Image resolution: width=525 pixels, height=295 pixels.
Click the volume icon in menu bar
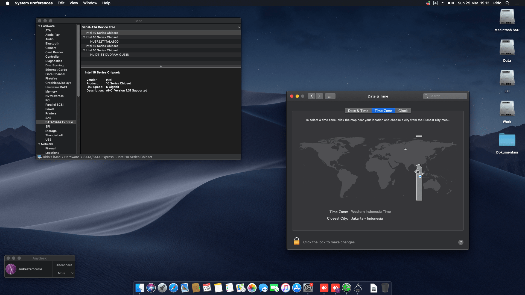click(x=451, y=3)
